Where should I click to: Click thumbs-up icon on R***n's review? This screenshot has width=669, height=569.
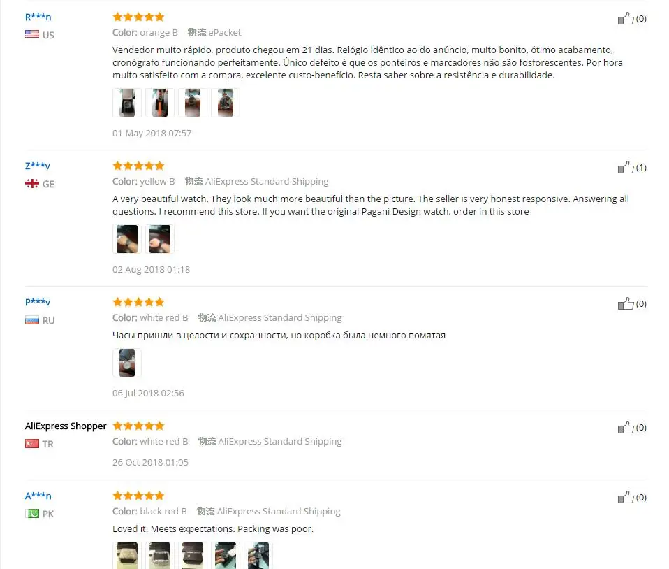tap(626, 18)
